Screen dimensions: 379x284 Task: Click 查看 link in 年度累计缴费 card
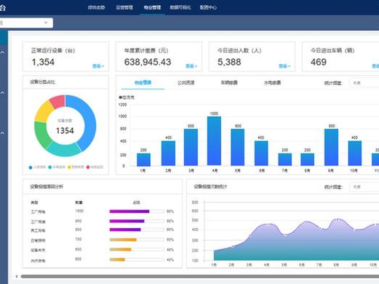[x=191, y=66]
